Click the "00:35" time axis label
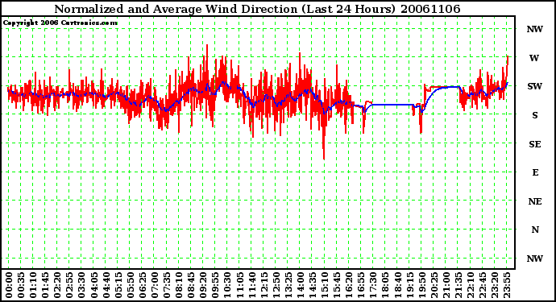556x302 pixels. (21, 285)
